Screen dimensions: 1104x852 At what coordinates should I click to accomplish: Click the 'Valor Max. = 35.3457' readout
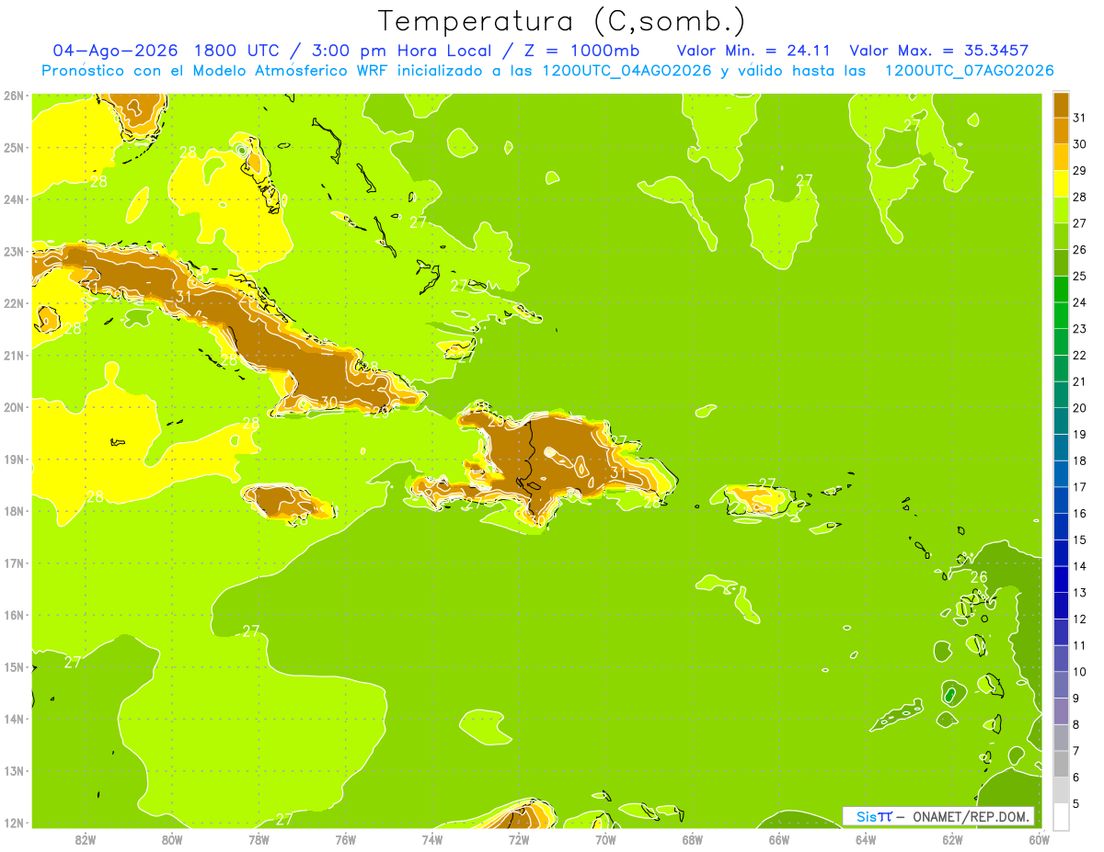click(938, 51)
